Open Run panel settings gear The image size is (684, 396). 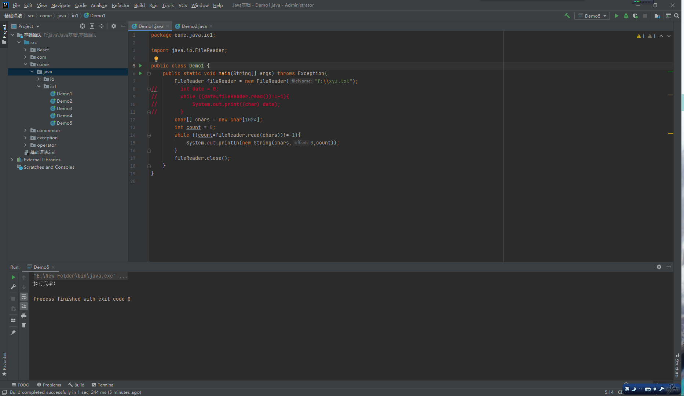click(659, 267)
